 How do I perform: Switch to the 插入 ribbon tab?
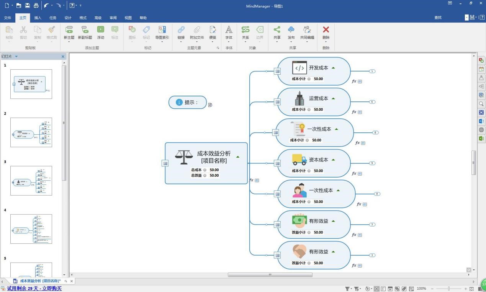click(37, 18)
